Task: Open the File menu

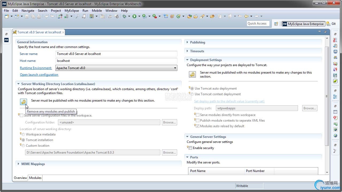Action: (x=6, y=11)
